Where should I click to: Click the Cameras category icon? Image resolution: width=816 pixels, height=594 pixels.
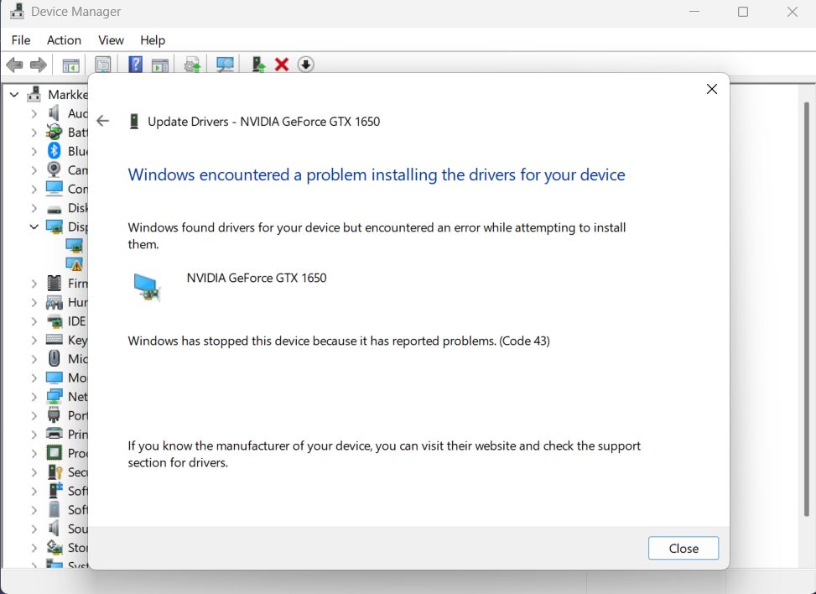55,169
